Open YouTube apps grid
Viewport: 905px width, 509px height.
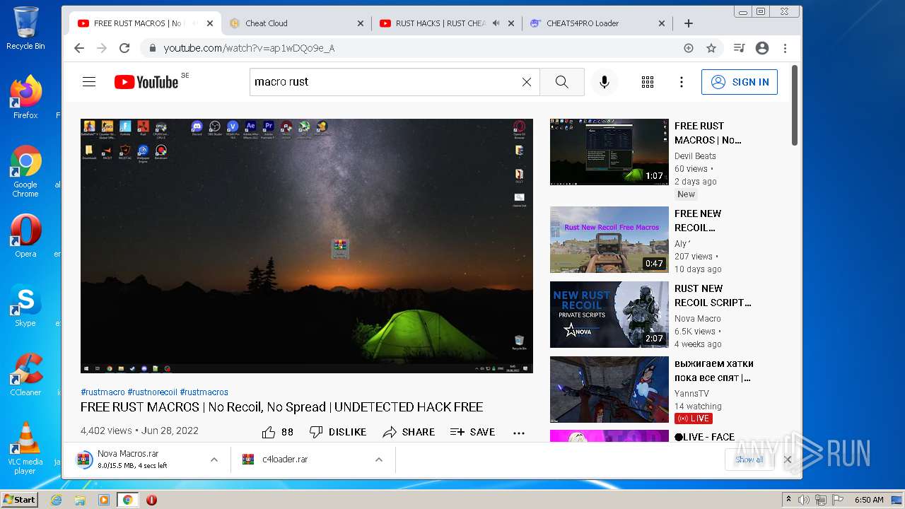[648, 82]
